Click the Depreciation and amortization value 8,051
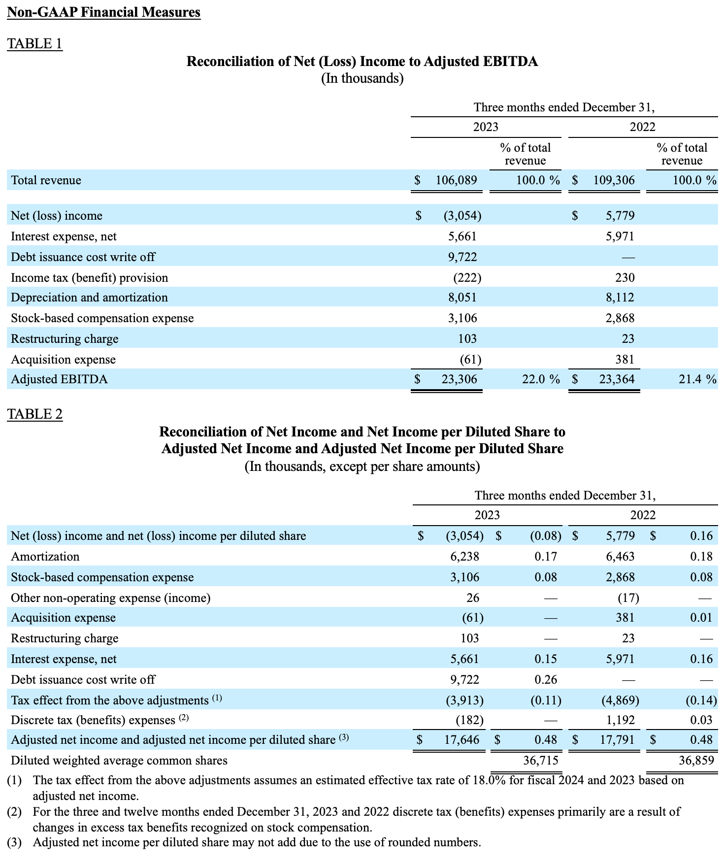Screen dimensions: 725x864 [462, 298]
